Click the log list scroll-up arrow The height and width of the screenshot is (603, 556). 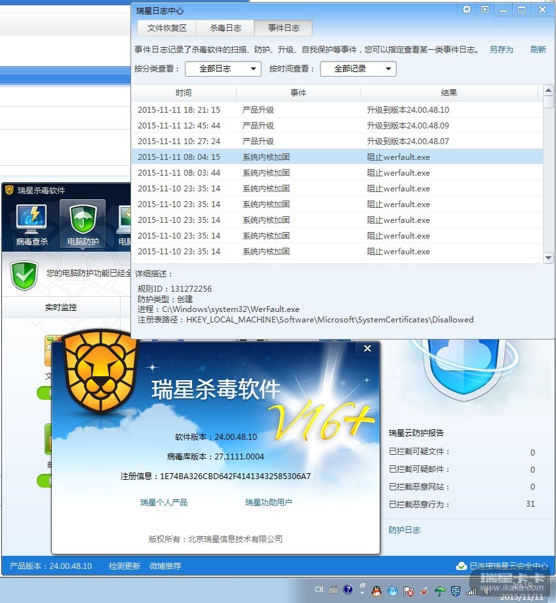548,90
